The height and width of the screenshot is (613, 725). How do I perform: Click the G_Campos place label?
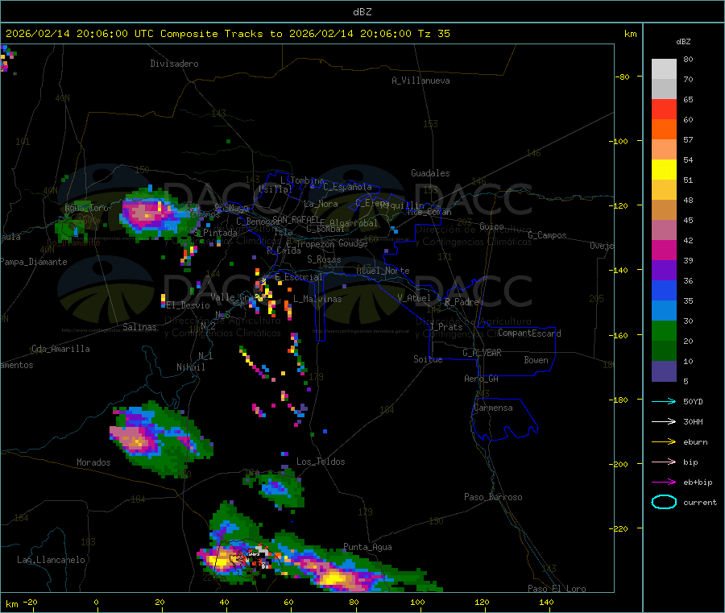[547, 235]
